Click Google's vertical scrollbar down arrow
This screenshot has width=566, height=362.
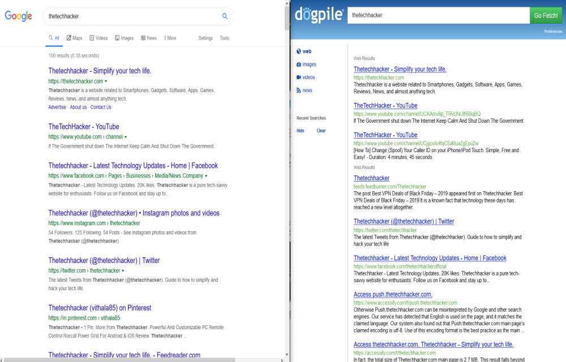click(287, 355)
